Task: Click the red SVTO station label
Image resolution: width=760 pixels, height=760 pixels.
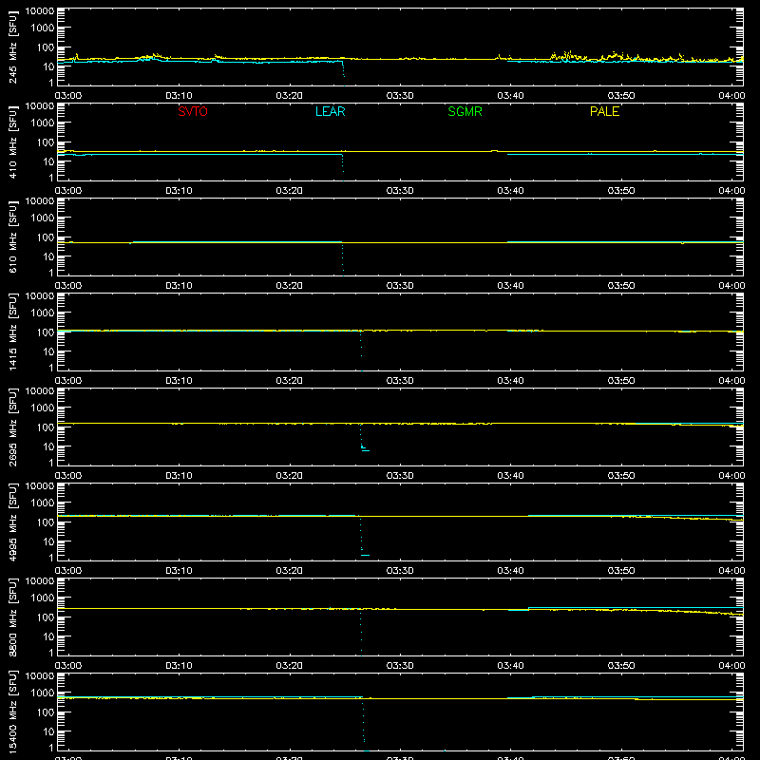Action: [193, 111]
